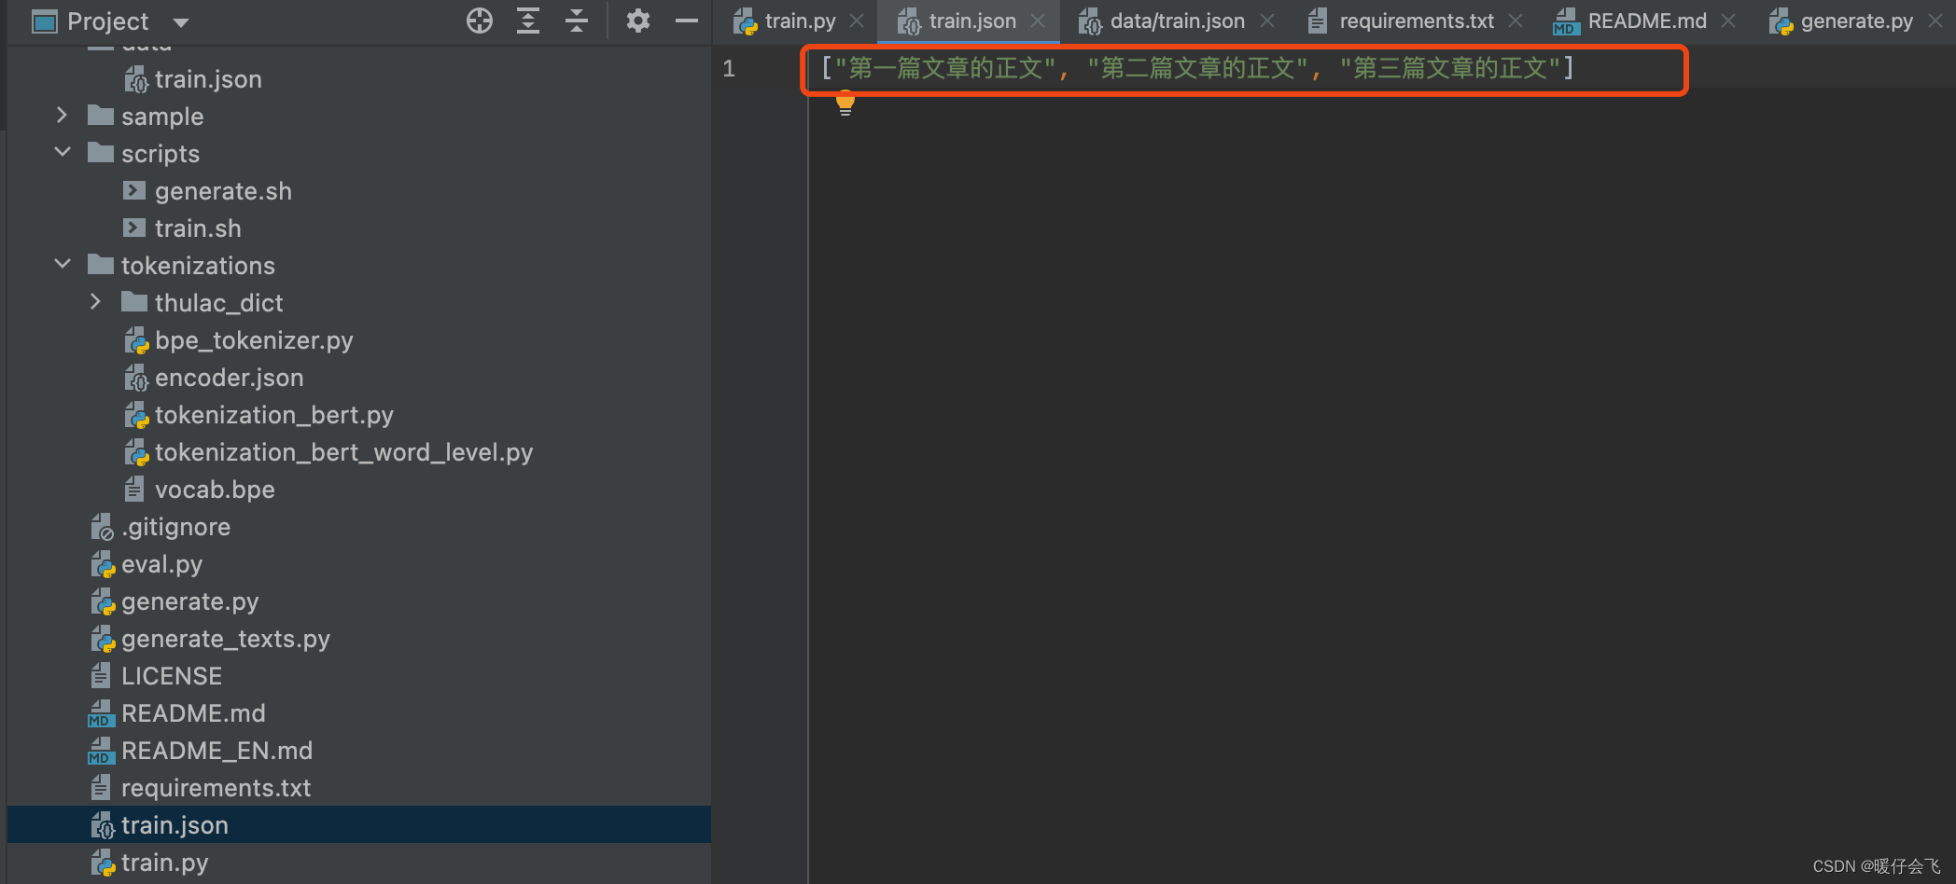Click the .gitignore file icon

tap(102, 527)
